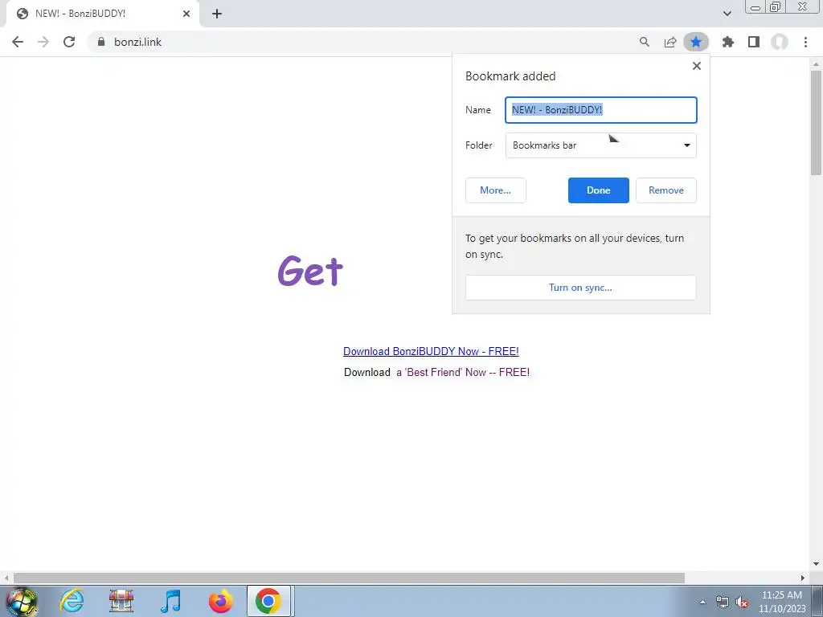Click Chrome taskbar icon
823x617 pixels.
[268, 601]
